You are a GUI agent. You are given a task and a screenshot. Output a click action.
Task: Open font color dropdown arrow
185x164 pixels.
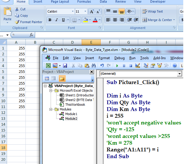100,20
